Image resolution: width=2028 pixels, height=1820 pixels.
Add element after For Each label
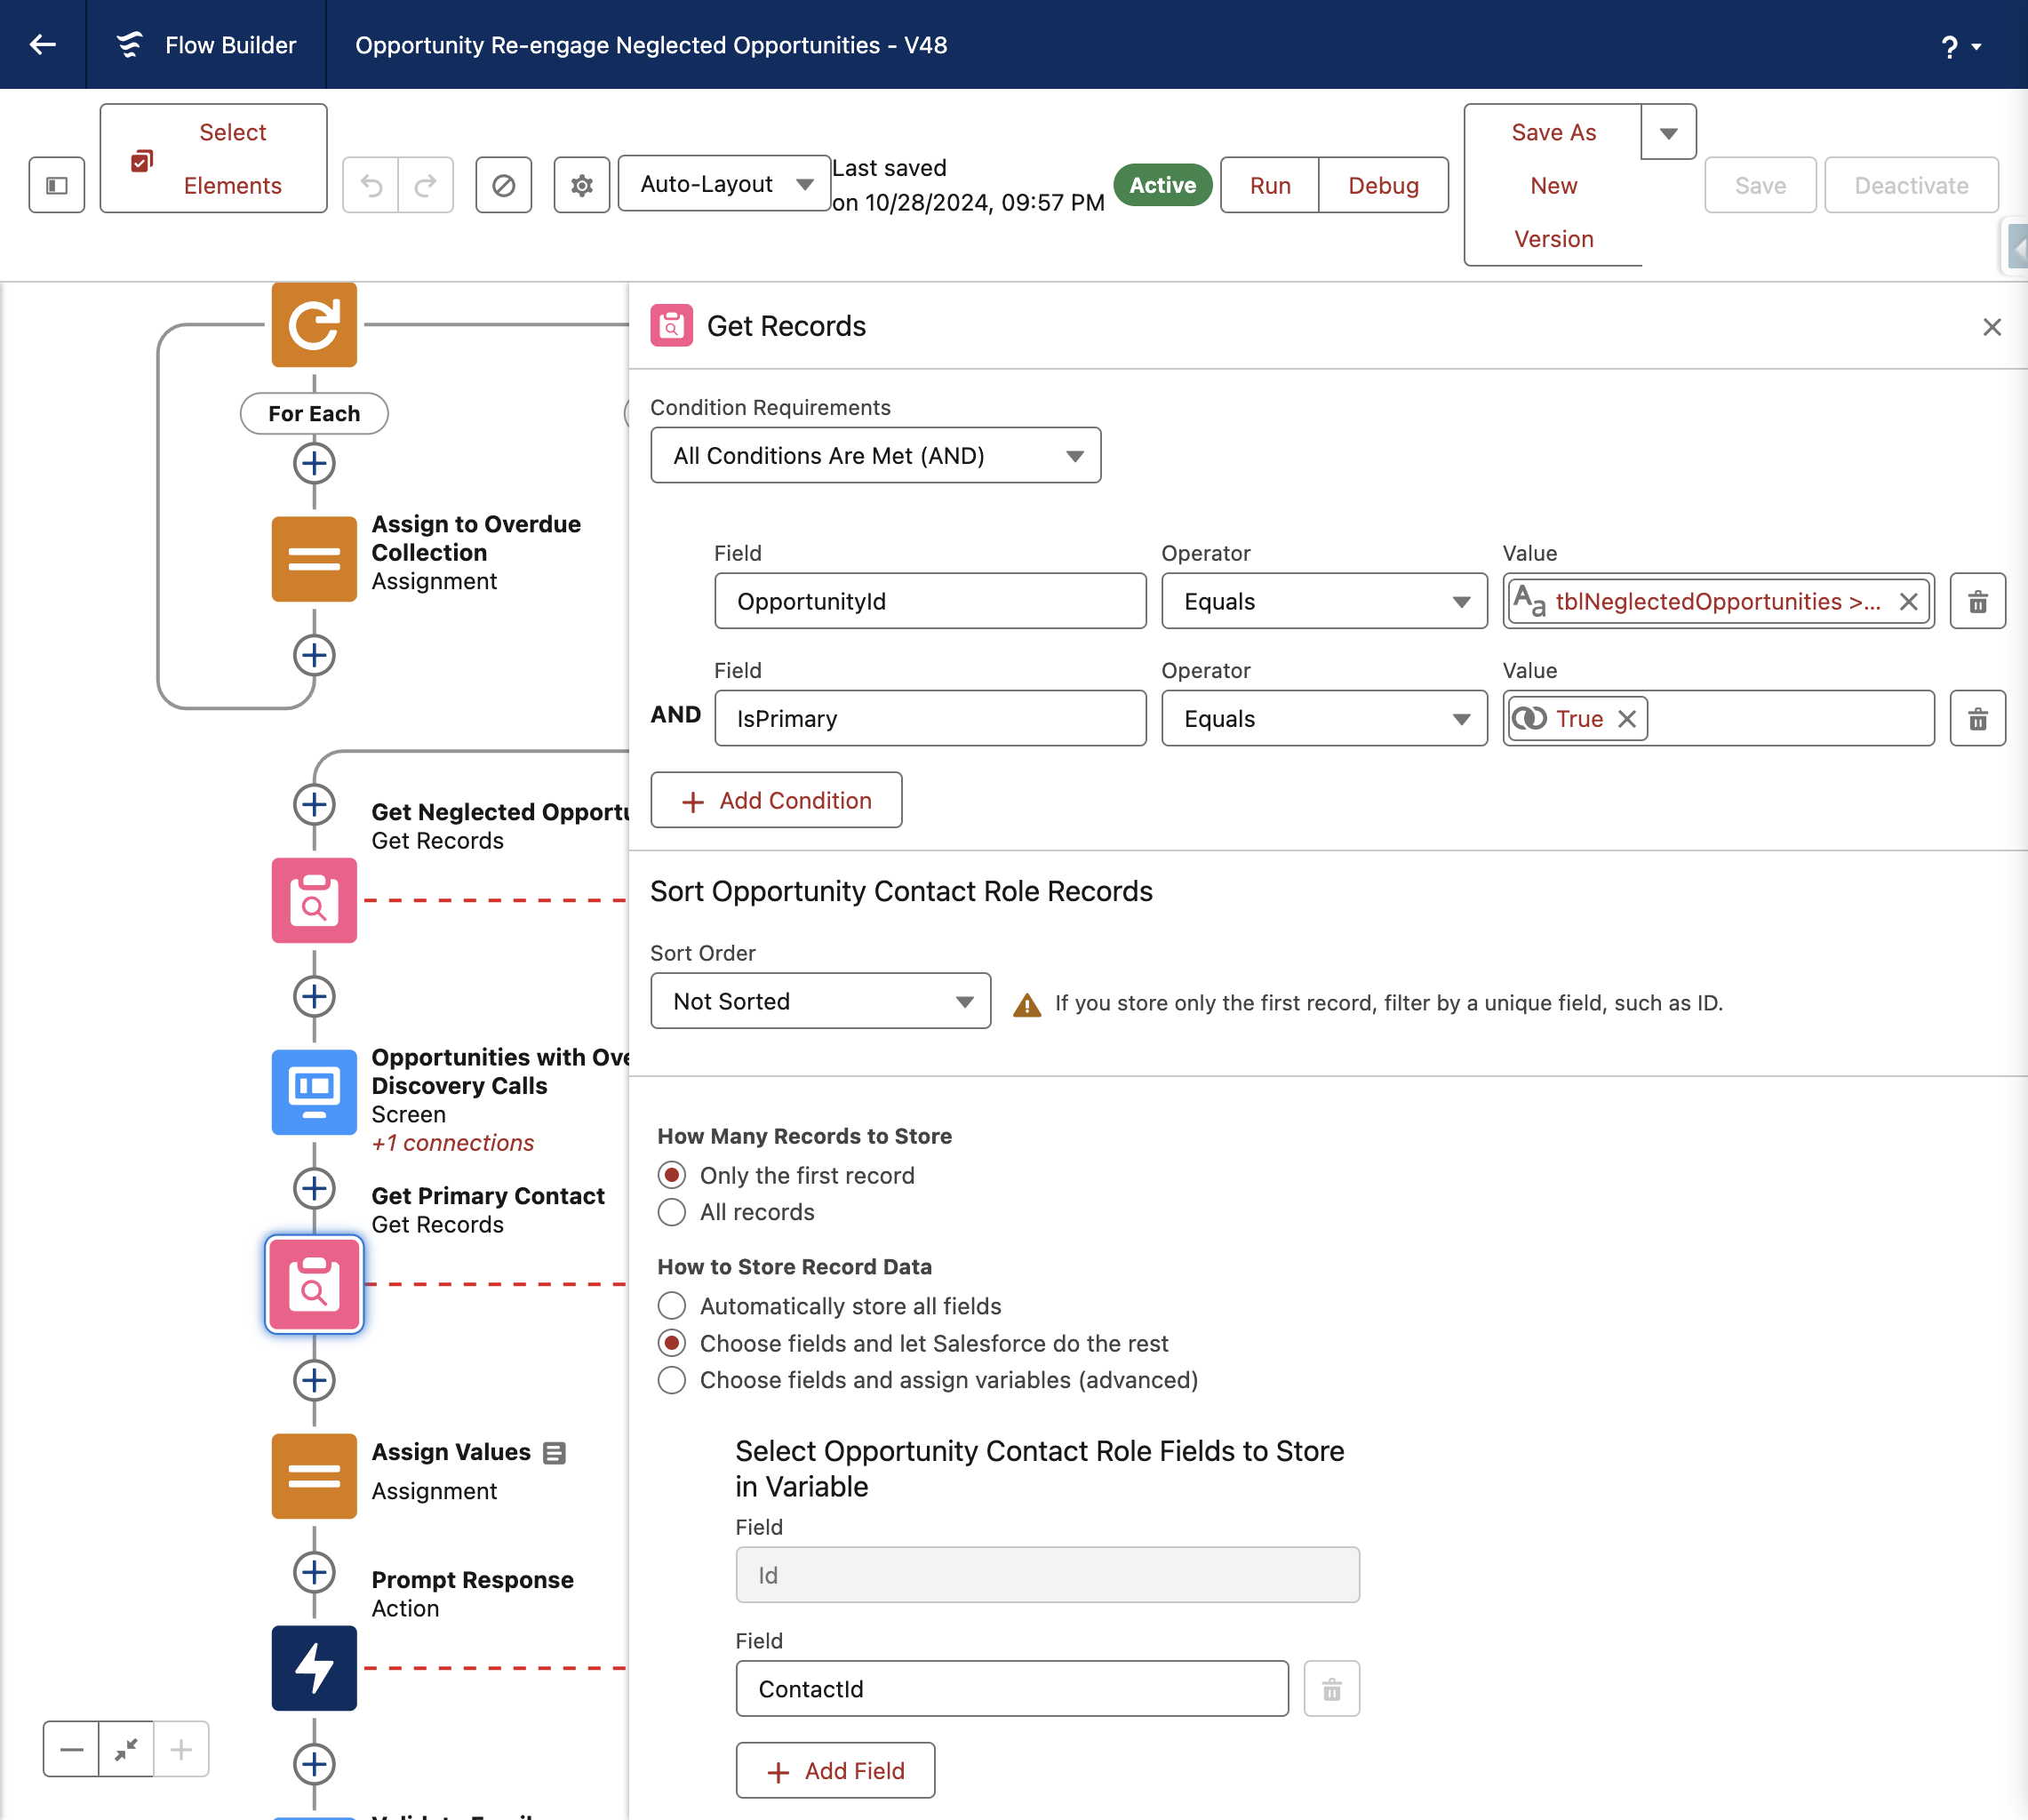(x=314, y=463)
